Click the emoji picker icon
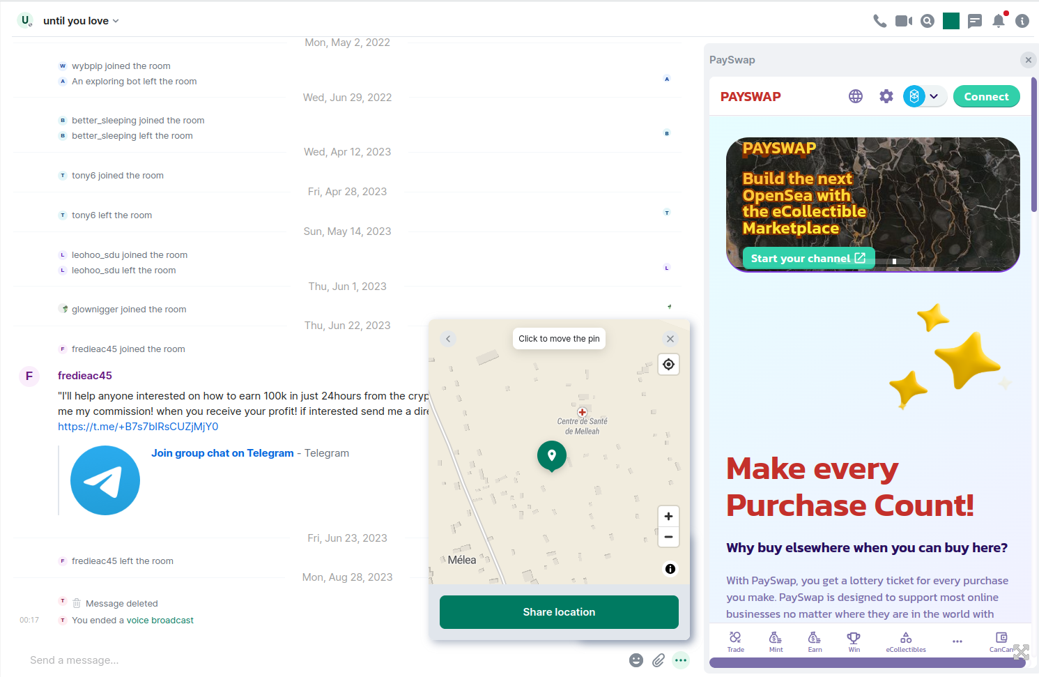1039x677 pixels. pos(636,660)
